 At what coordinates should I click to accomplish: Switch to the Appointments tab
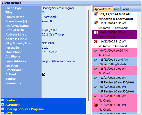coord(103,9)
